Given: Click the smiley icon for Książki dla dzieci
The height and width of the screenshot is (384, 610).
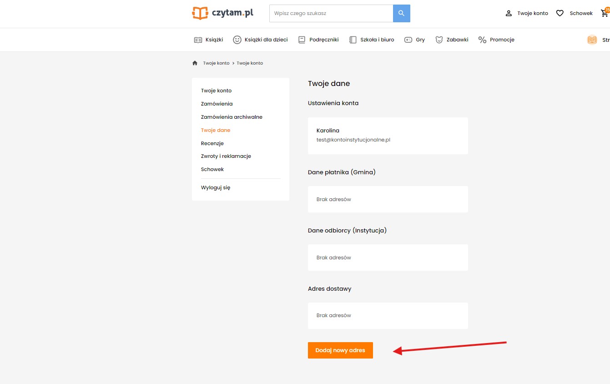Looking at the screenshot, I should [237, 40].
